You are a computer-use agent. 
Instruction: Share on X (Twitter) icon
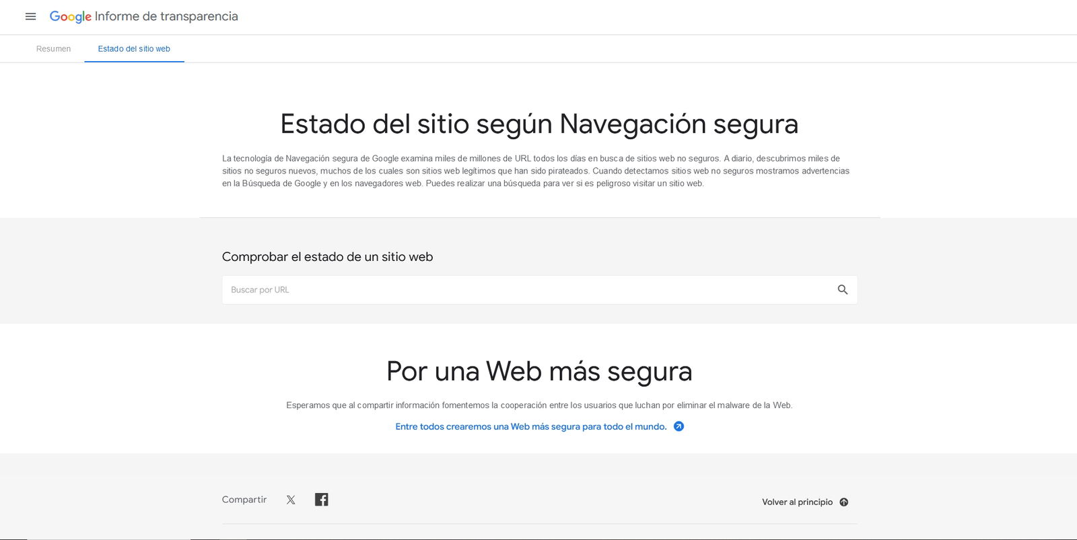point(291,500)
